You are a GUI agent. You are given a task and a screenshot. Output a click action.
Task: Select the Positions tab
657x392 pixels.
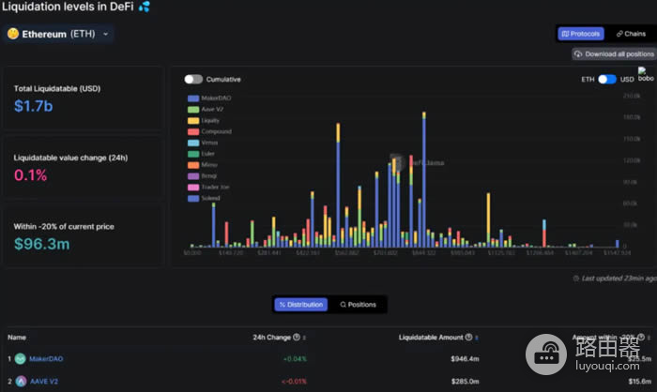(358, 305)
